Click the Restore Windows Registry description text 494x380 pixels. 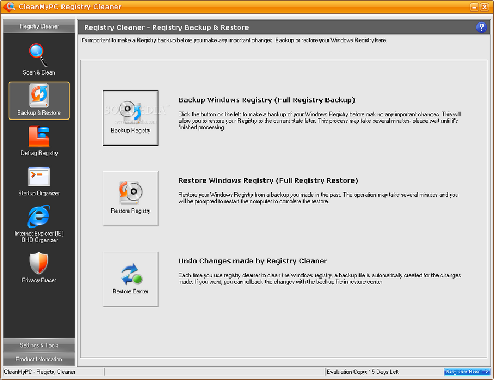(x=318, y=198)
